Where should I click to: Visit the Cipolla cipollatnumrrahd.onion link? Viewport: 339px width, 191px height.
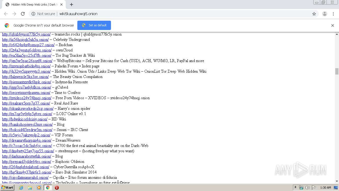coord(25,177)
